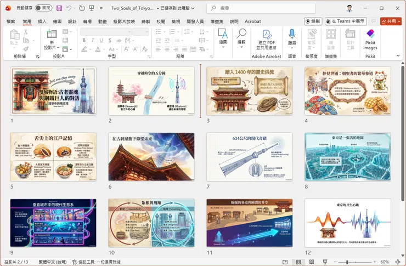
Task: Decrease the font size
Action: tap(136, 49)
